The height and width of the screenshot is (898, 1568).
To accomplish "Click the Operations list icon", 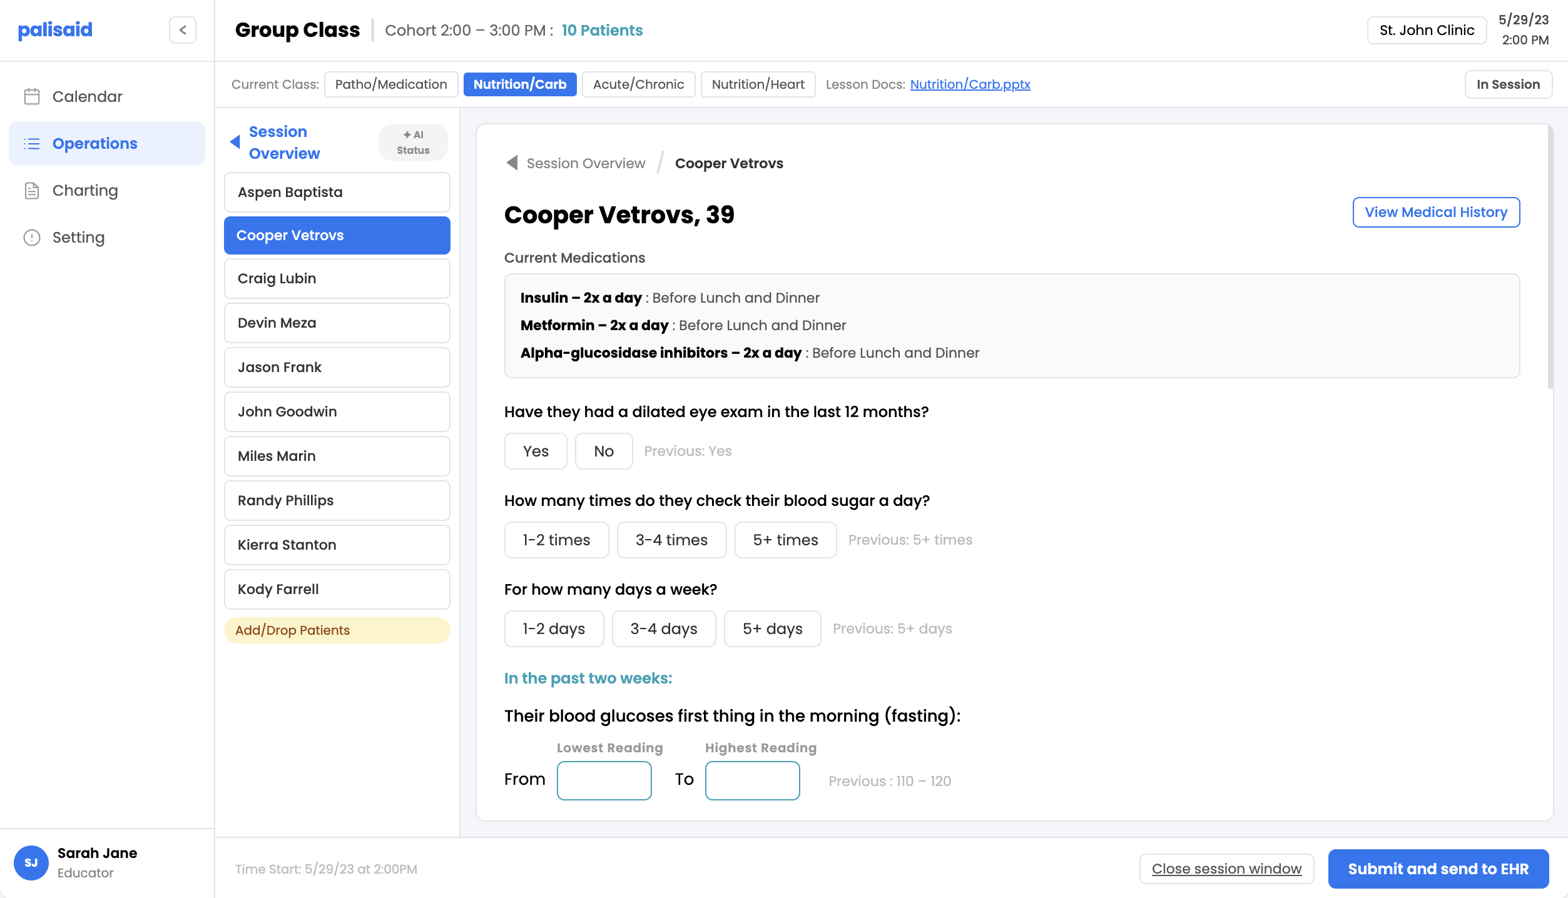I will [32, 144].
